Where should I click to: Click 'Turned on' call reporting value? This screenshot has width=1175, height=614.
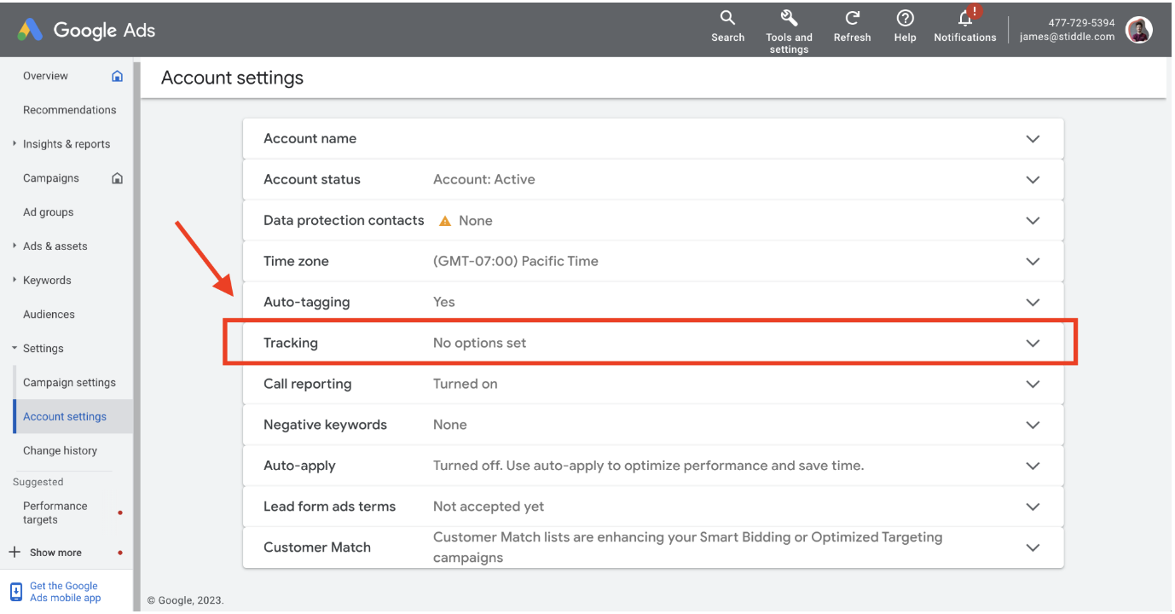click(x=466, y=385)
